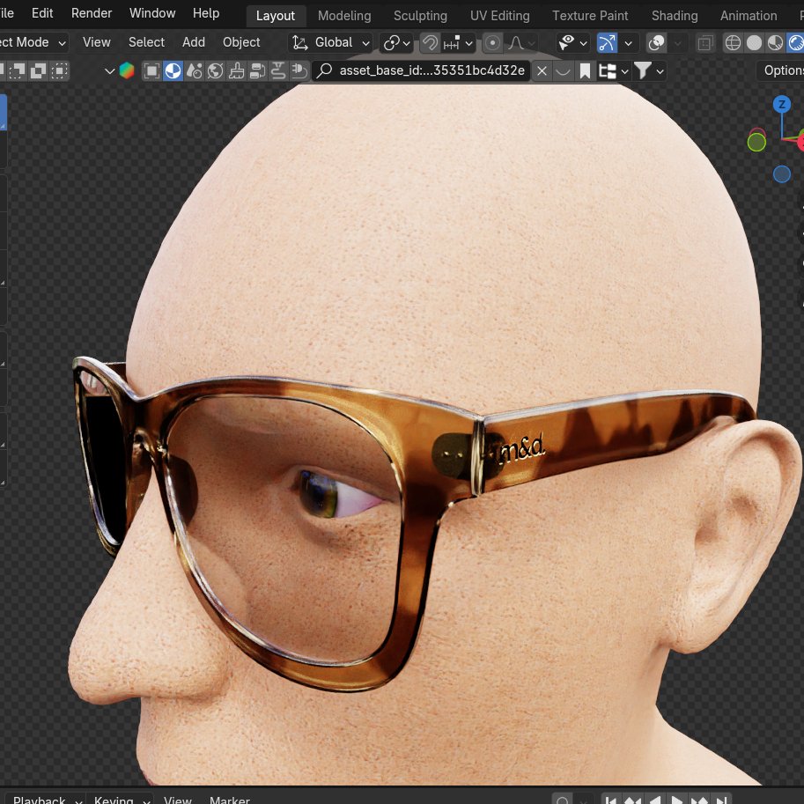Toggle proportional editing circle icon

click(492, 43)
